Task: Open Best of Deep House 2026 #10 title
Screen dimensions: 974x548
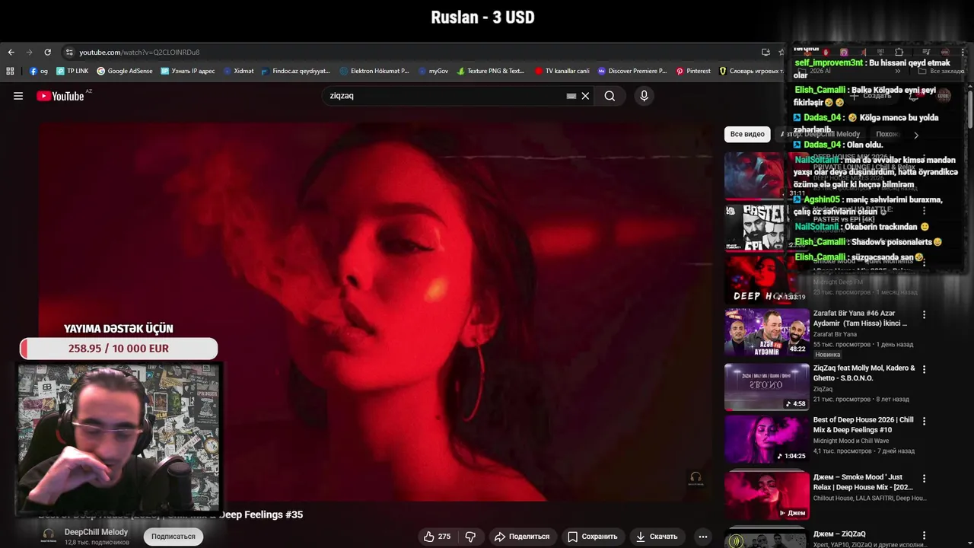Action: 864,425
